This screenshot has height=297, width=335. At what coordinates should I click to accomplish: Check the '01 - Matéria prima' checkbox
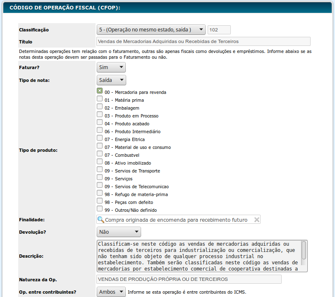point(100,99)
